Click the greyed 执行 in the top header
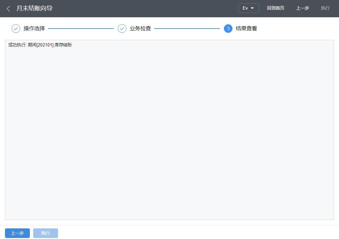The height and width of the screenshot is (239, 339). coord(325,8)
